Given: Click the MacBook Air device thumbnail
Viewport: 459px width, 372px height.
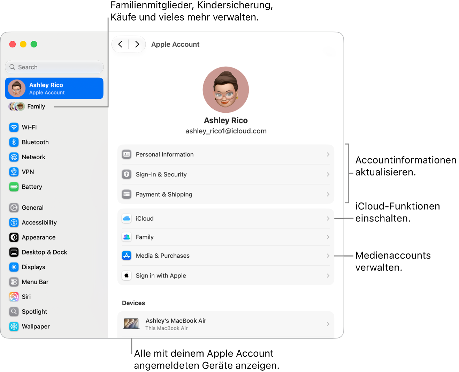Looking at the screenshot, I should pos(131,324).
